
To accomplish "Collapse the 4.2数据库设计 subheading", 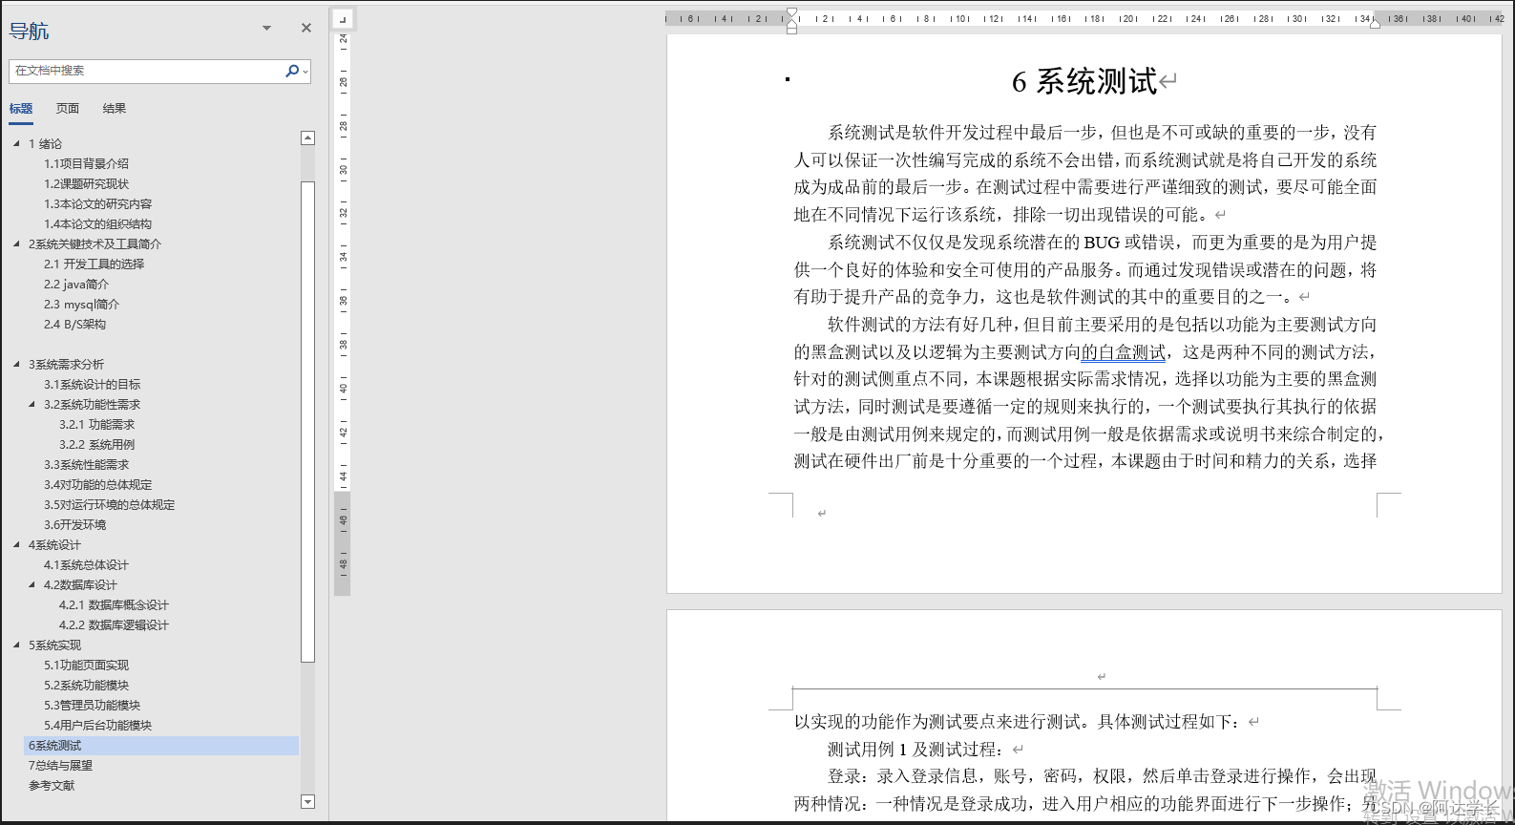I will click(32, 585).
